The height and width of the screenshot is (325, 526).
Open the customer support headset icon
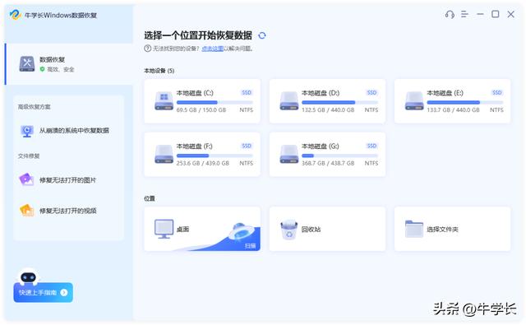click(450, 15)
